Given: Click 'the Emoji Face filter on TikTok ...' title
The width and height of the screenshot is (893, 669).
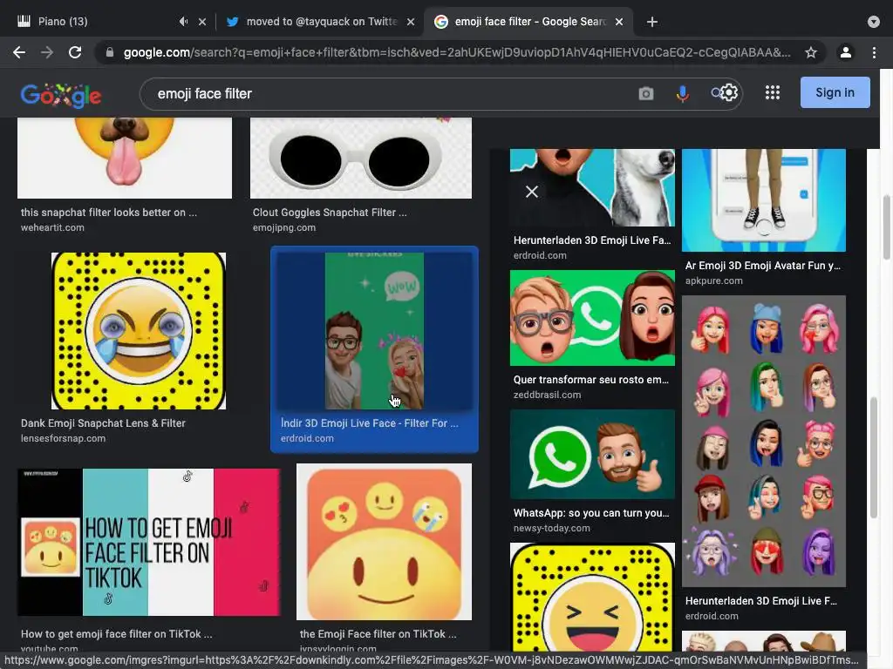Looking at the screenshot, I should (x=378, y=634).
